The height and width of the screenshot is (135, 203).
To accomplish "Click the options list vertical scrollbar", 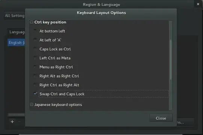I will coord(171,60).
